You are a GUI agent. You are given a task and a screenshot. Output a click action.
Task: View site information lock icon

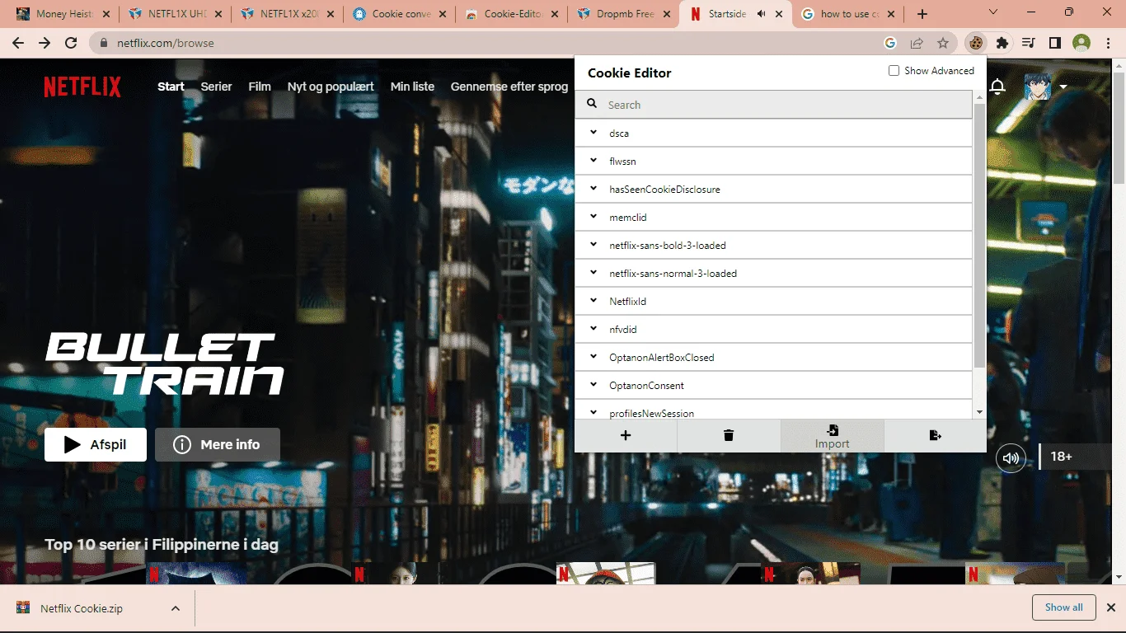[x=104, y=43]
